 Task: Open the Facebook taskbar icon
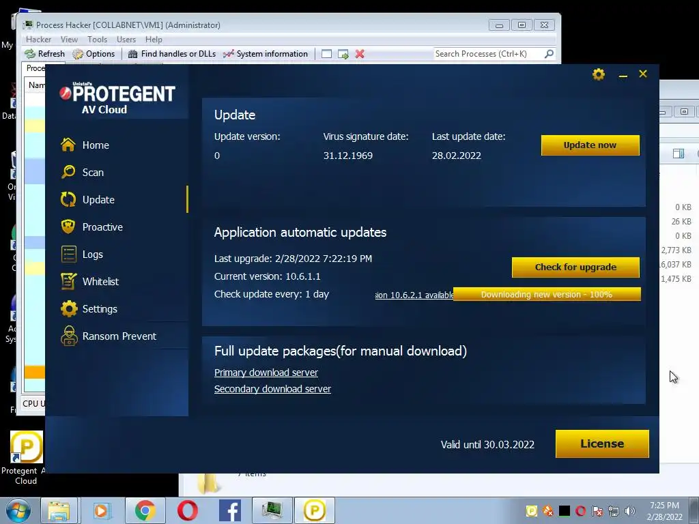click(230, 510)
